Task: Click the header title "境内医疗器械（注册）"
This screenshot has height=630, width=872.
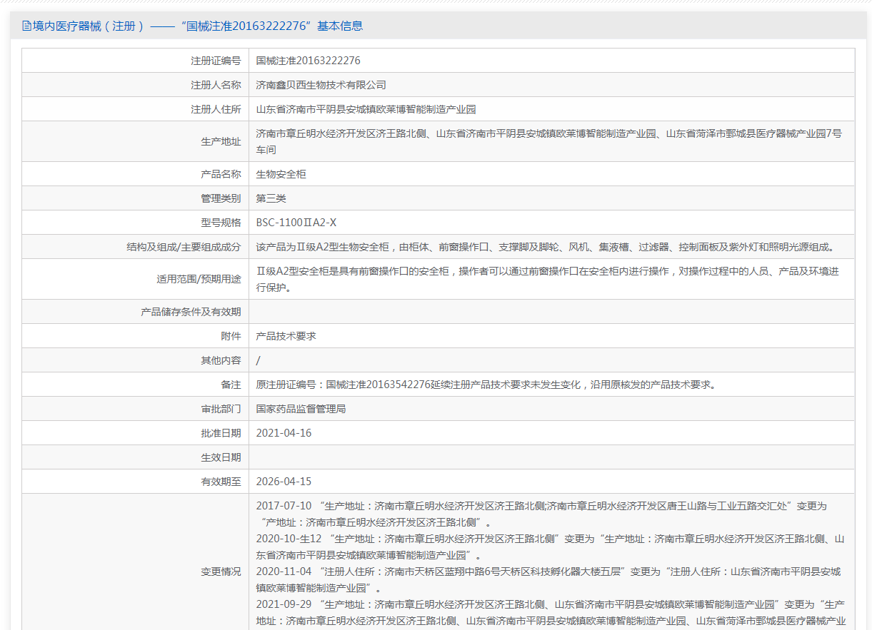Action: (x=89, y=26)
